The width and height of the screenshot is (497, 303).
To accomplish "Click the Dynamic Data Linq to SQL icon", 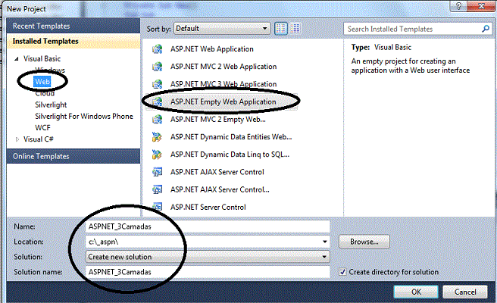I will [x=158, y=155].
